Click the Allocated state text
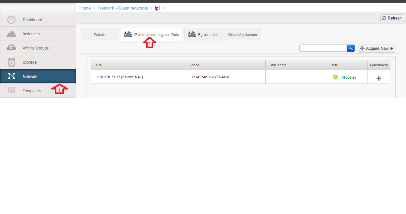This screenshot has width=406, height=214. pyautogui.click(x=349, y=77)
